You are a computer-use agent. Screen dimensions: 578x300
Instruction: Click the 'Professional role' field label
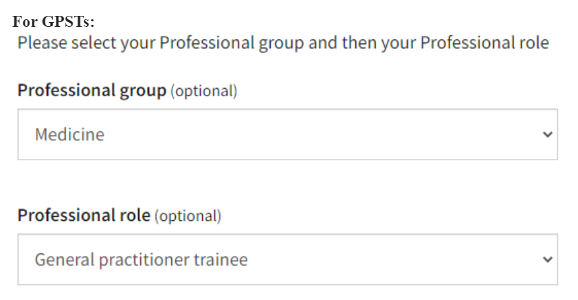coord(84,215)
